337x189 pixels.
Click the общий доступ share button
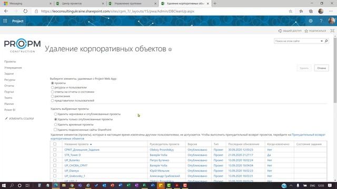click(x=290, y=31)
